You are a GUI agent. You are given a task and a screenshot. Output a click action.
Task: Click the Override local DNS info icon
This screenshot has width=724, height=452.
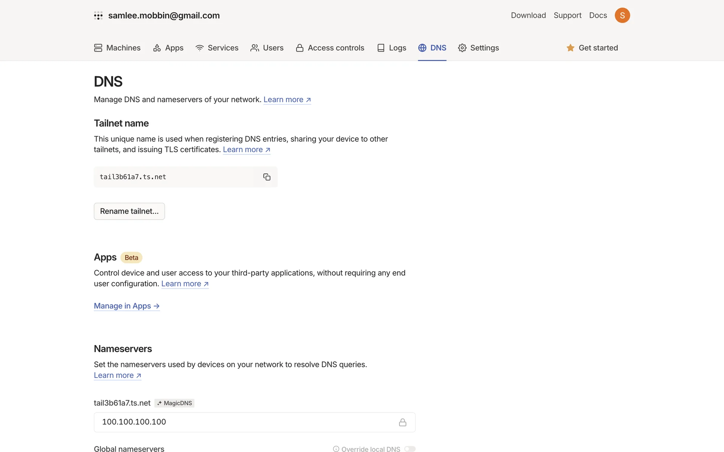tap(336, 449)
